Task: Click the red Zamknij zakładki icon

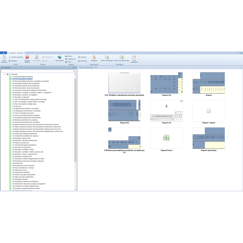Action: click(27, 57)
